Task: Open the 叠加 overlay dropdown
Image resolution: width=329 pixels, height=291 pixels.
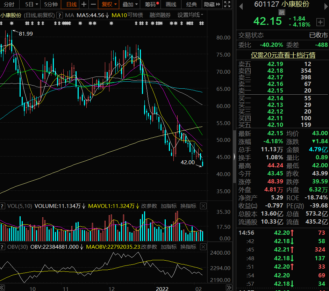Action: [130, 5]
